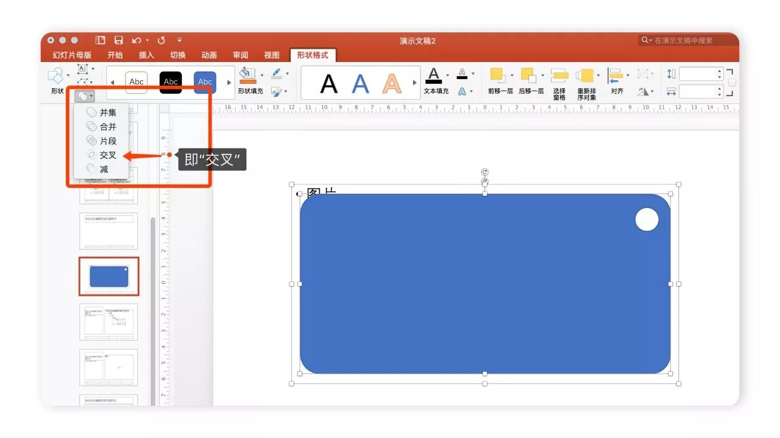Switch to the 开始 tab

[x=115, y=55]
